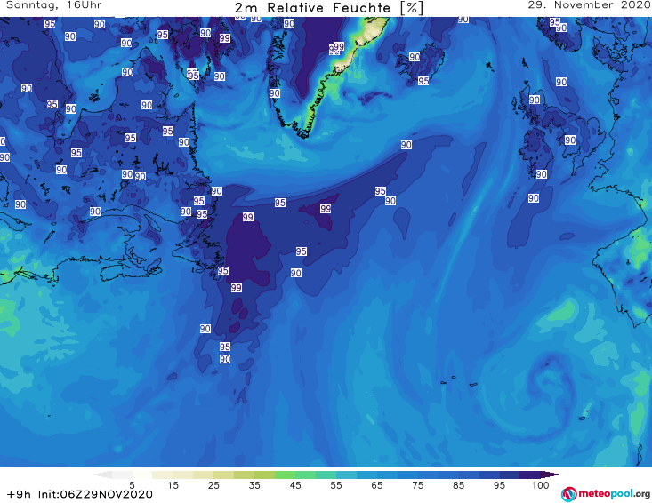This screenshot has width=652, height=503.
Task: Click legend value 100
Action: click(x=541, y=485)
